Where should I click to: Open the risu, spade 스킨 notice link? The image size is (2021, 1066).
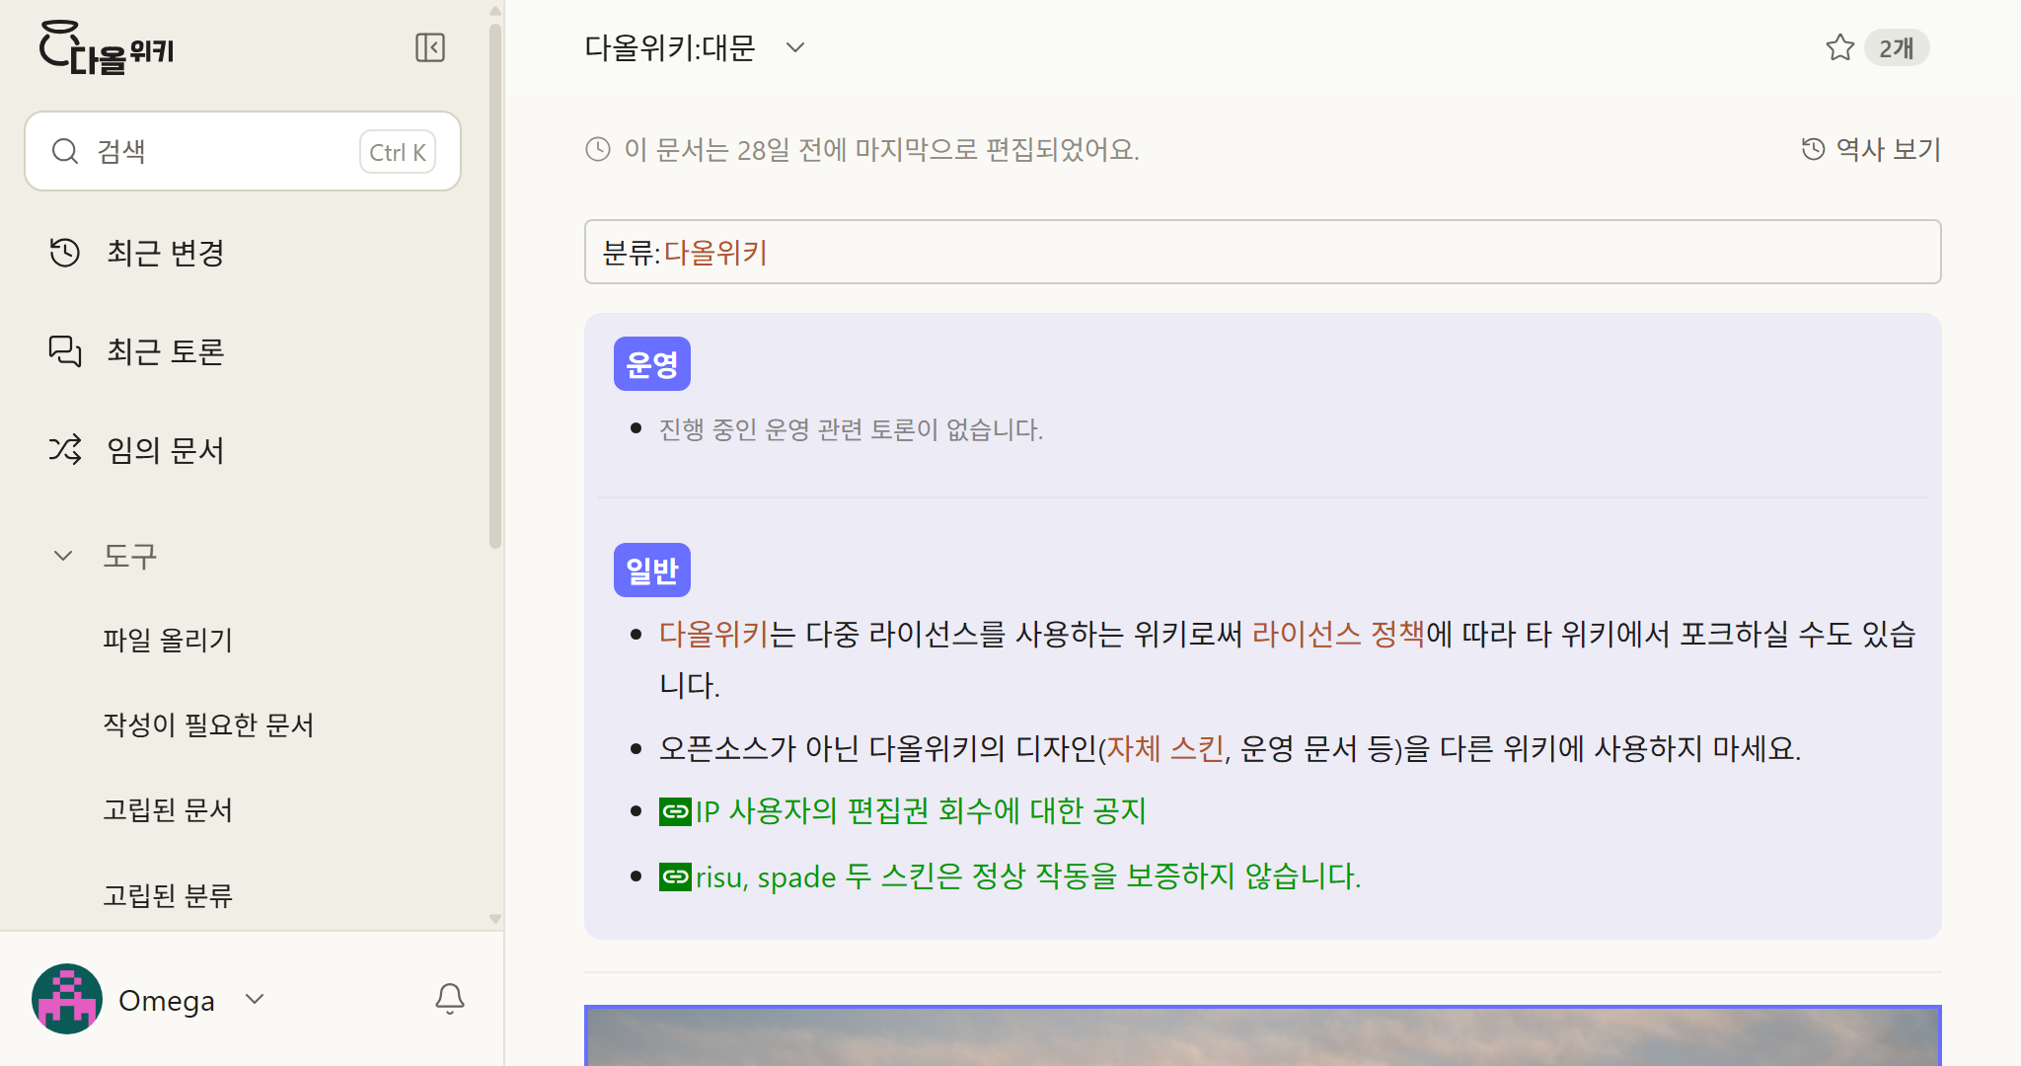(x=1028, y=876)
